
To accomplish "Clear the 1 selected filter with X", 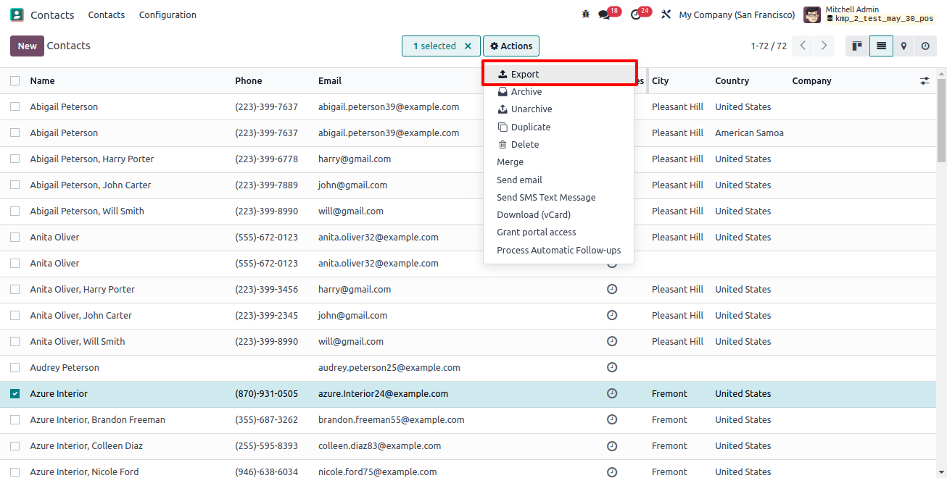I will point(468,46).
